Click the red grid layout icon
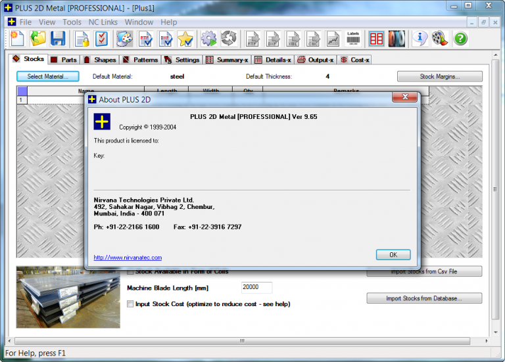 click(377, 39)
